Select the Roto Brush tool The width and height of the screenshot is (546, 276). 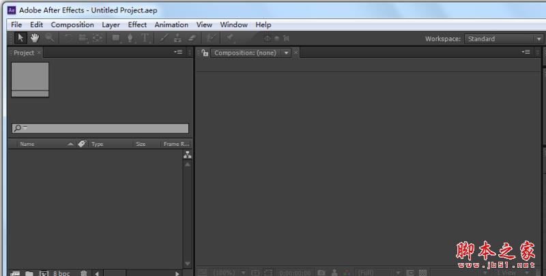coord(211,38)
